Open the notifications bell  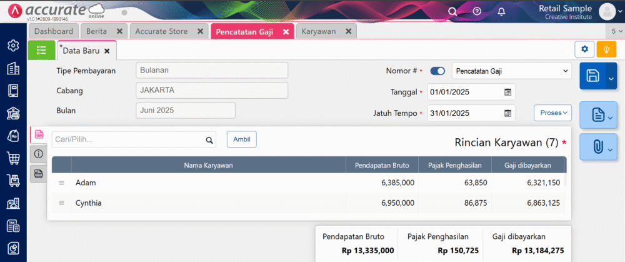tap(501, 11)
